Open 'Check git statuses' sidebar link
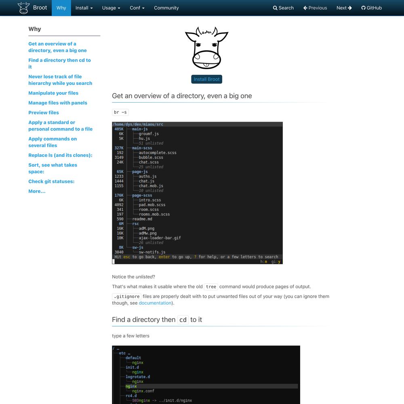Image resolution: width=404 pixels, height=404 pixels. click(x=52, y=181)
